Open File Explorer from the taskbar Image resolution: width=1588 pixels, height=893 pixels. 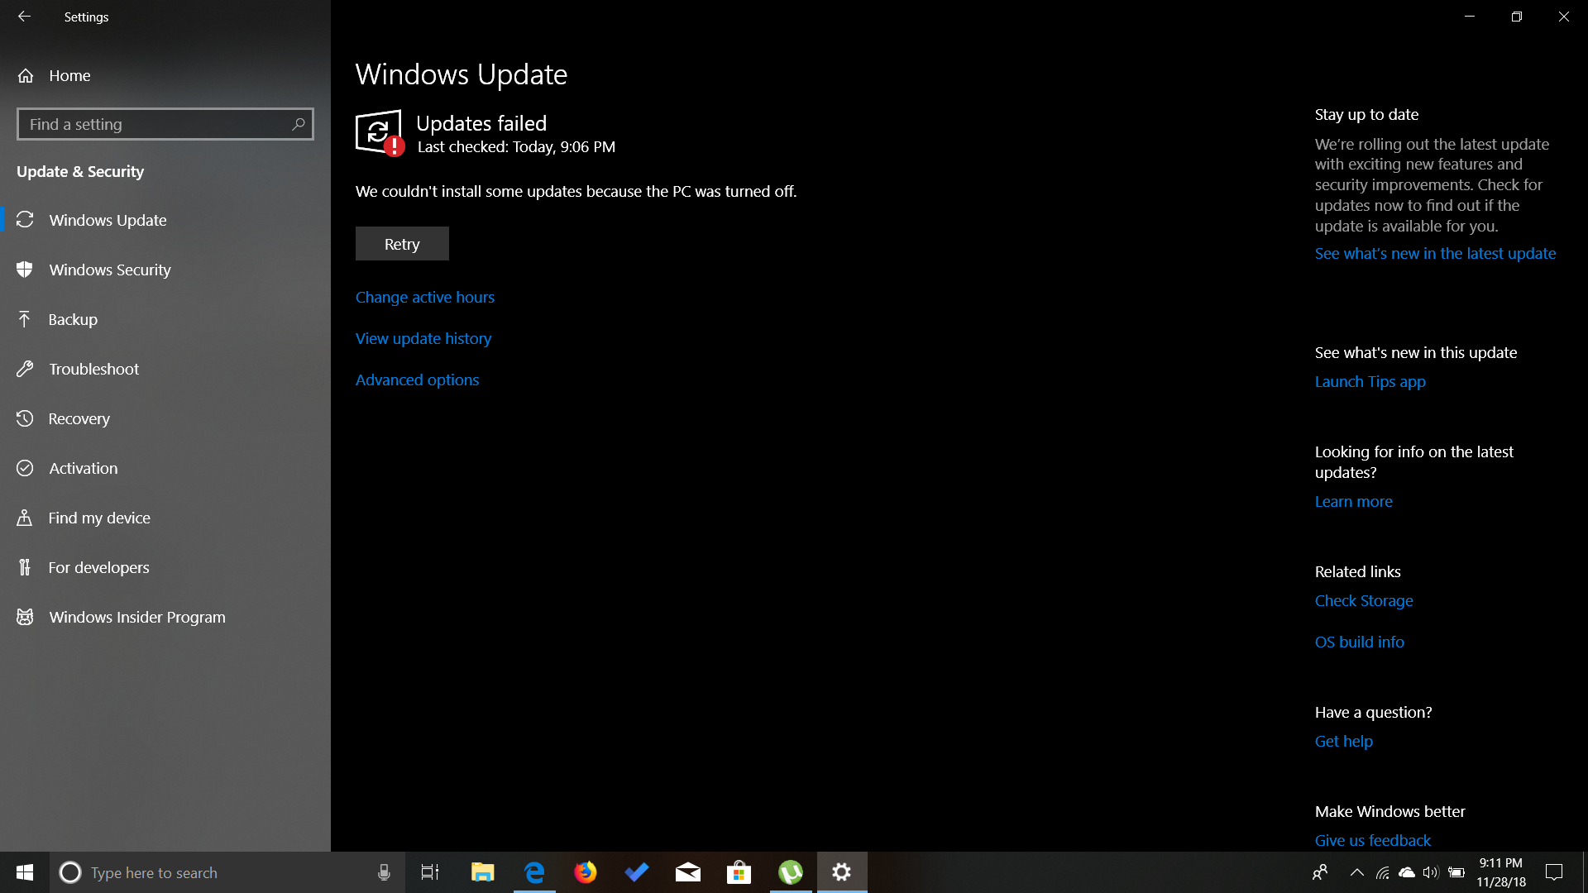coord(482,872)
